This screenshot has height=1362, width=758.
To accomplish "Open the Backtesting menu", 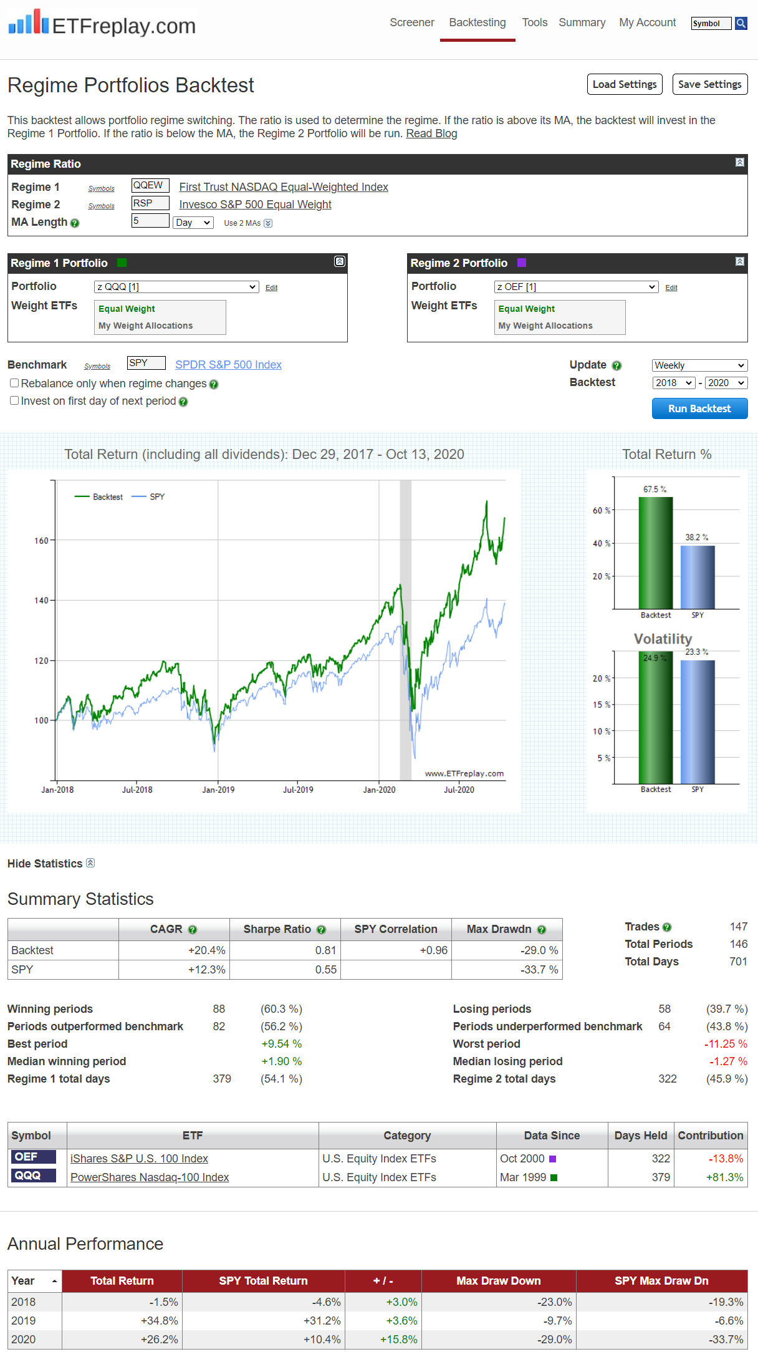I will point(477,22).
